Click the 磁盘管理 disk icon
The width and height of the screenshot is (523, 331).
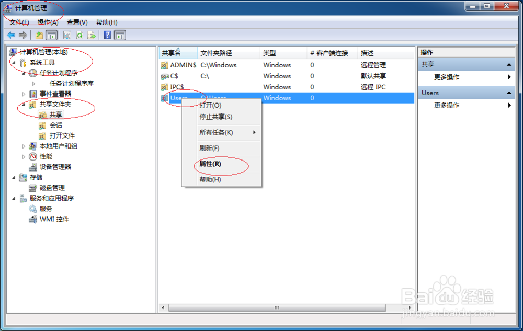32,188
